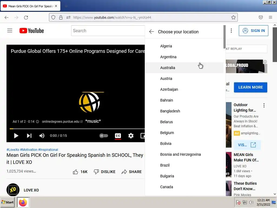Click Firefox shield tracking protection icon
Screen dimensions: 277x208
[x=53, y=17]
